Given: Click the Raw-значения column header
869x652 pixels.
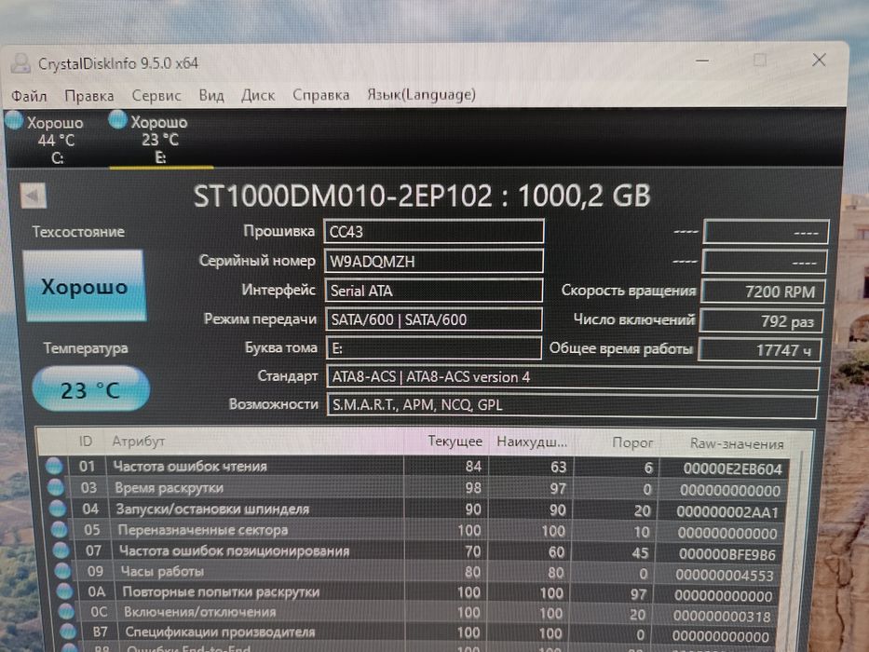Looking at the screenshot, I should (x=737, y=444).
